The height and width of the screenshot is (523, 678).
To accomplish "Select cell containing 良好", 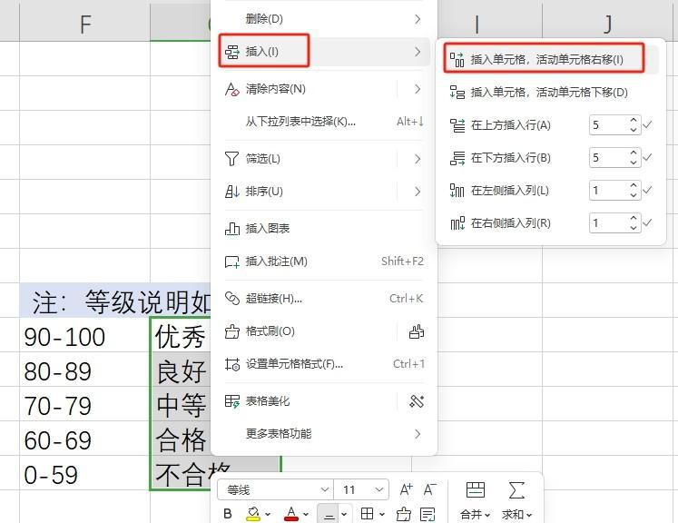I will pyautogui.click(x=182, y=370).
